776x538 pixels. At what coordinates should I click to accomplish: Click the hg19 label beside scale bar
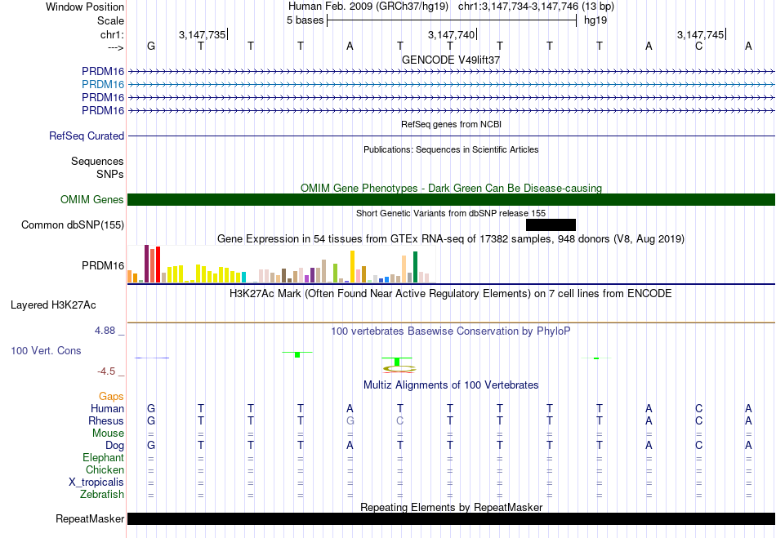[x=595, y=20]
